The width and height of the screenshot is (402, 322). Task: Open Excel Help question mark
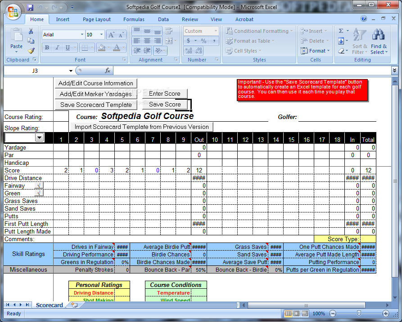coord(364,18)
